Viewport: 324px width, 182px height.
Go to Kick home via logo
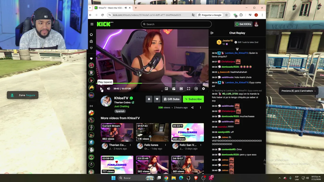tap(105, 24)
